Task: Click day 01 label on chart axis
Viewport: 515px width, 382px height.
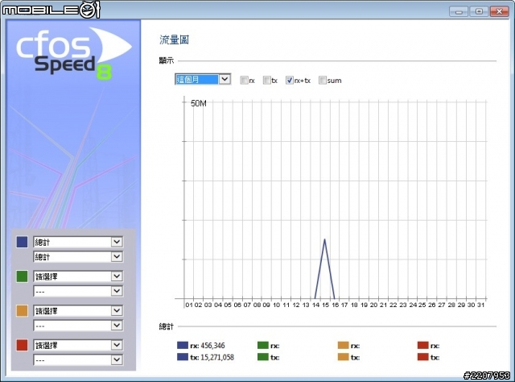Action: [189, 305]
